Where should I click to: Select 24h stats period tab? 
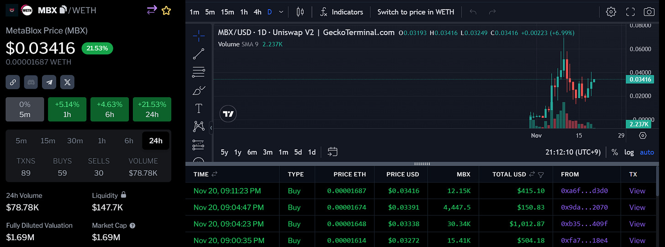pyautogui.click(x=156, y=141)
